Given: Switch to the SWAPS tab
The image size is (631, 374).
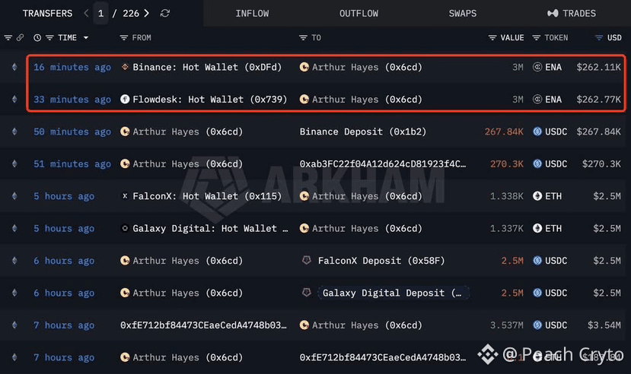Looking at the screenshot, I should point(462,13).
